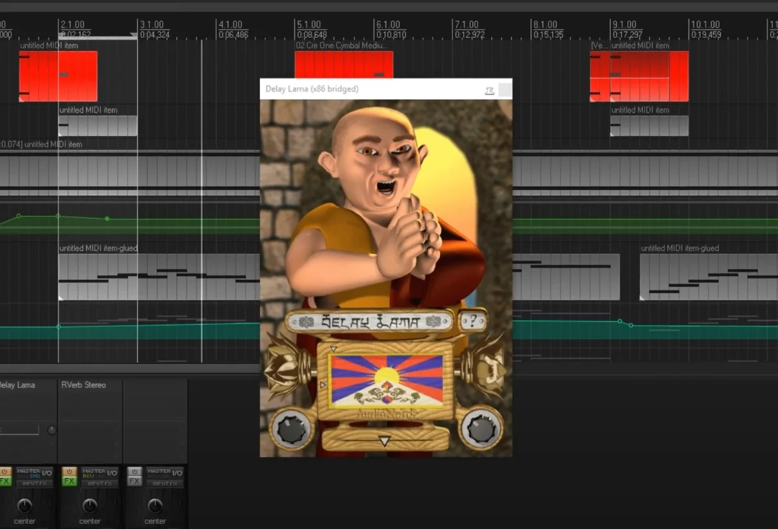Click the right grey knob in Delay Lama
This screenshot has height=529, width=778.
[x=481, y=429]
